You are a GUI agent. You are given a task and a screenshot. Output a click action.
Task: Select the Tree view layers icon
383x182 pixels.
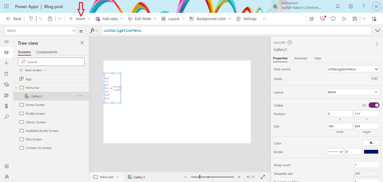click(7, 52)
